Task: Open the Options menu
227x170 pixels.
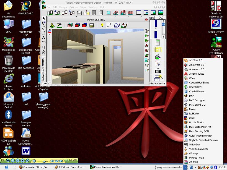Action: (73, 7)
